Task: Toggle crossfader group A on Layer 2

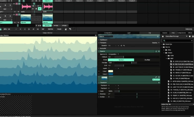Action: [x=15, y=12]
